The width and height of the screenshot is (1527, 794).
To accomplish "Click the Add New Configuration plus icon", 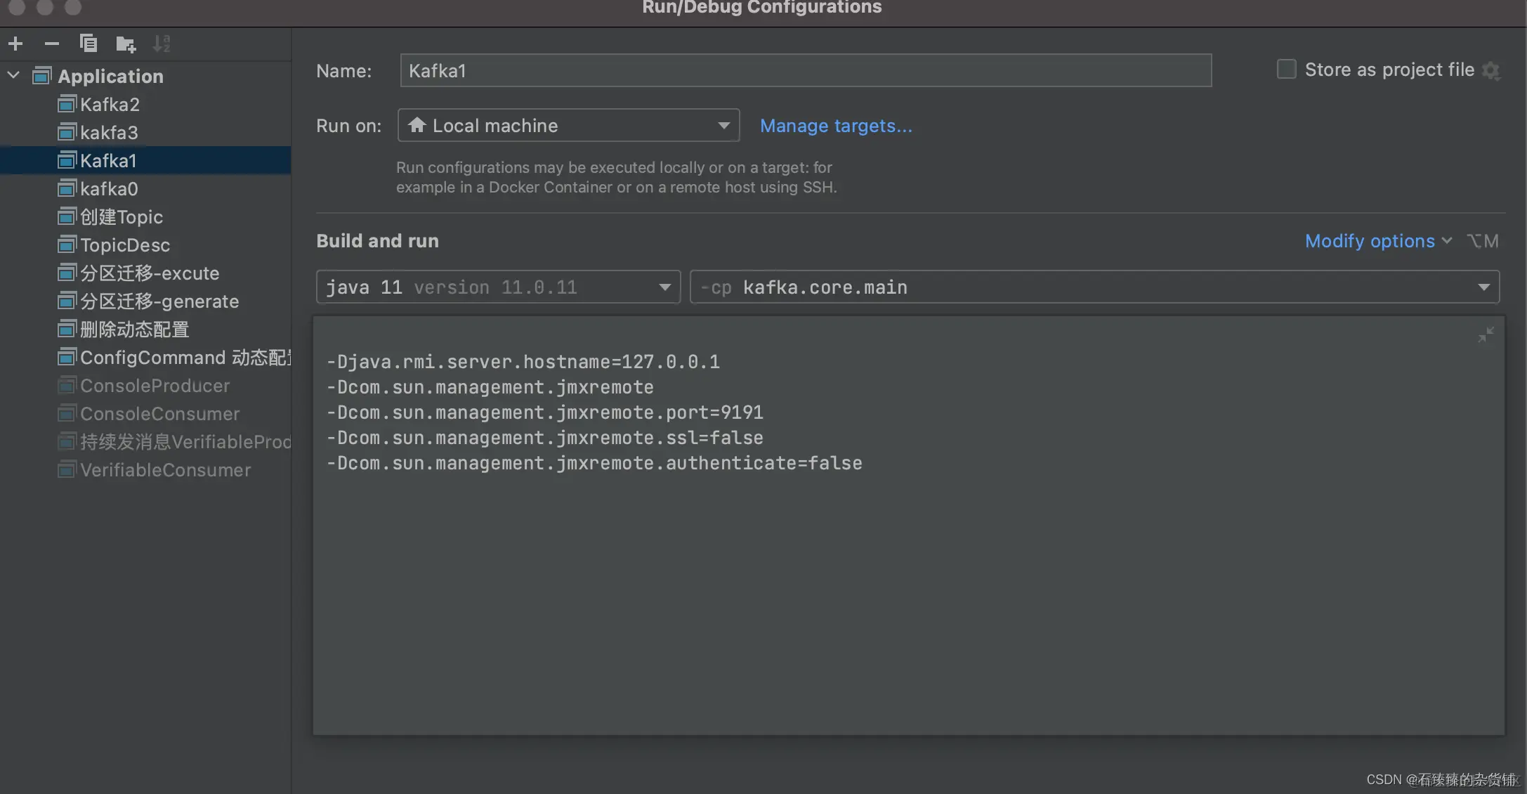I will point(15,44).
